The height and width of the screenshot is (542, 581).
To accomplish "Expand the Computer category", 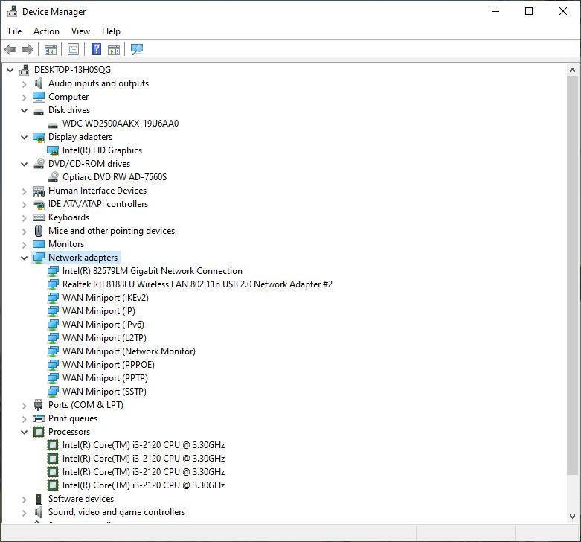I will (x=25, y=97).
